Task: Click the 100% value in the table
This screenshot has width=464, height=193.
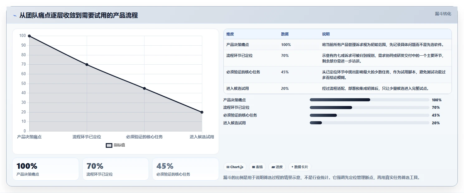Action: pos(286,45)
